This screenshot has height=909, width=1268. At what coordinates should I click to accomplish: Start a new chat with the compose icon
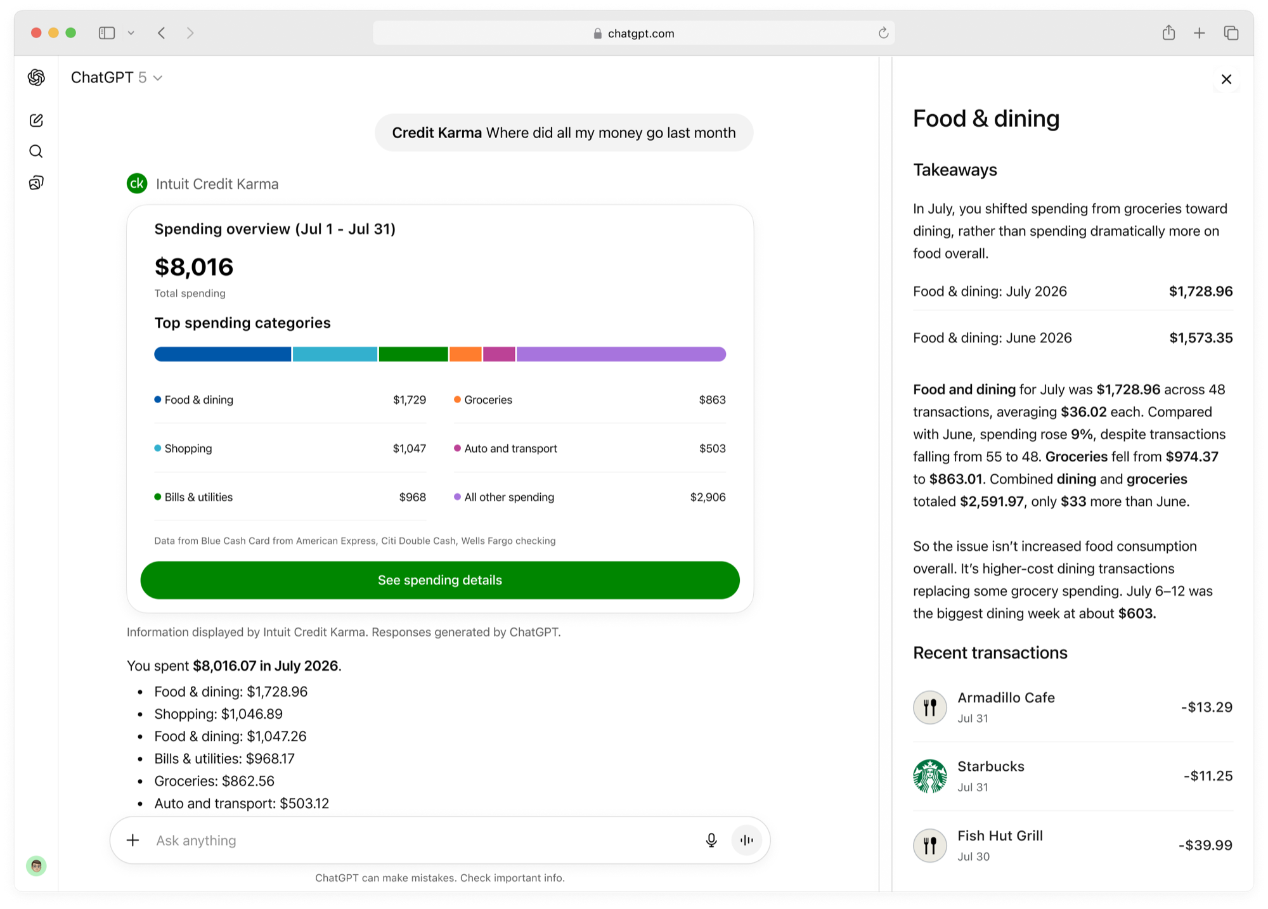(x=36, y=120)
